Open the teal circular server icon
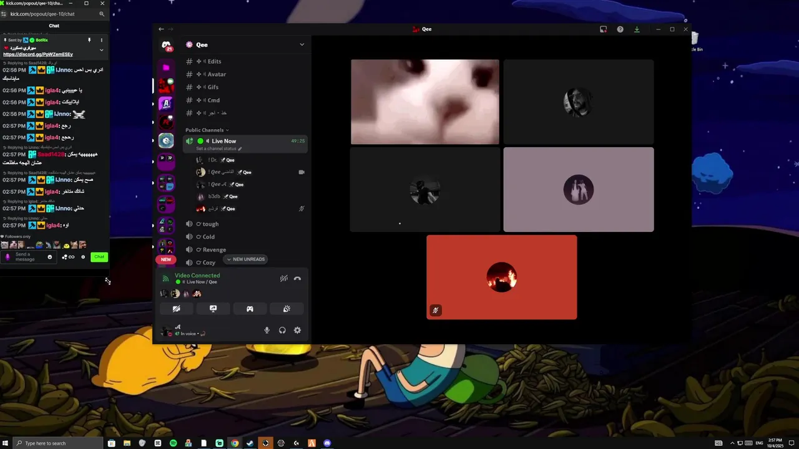 click(166, 141)
